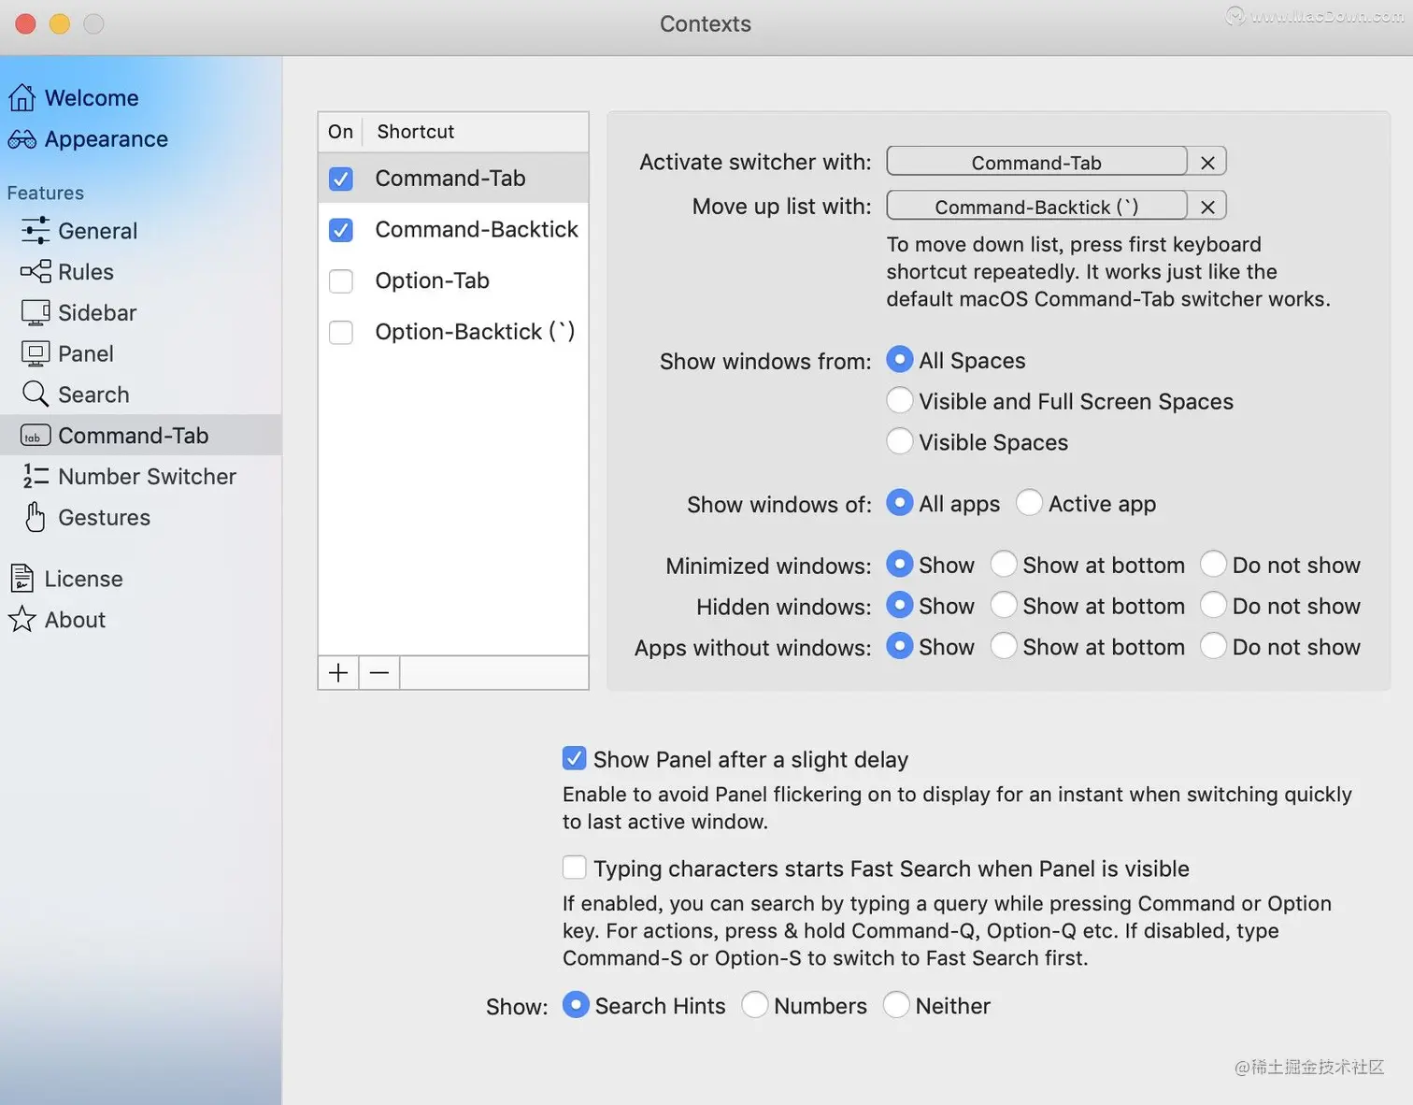Click the Panel display icon
Viewport: 1413px width, 1105px height.
pyautogui.click(x=36, y=353)
